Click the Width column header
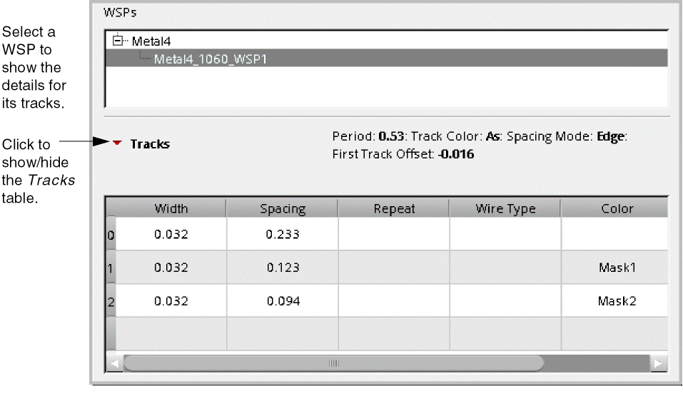Viewport: 683px width, 396px height. click(x=171, y=209)
